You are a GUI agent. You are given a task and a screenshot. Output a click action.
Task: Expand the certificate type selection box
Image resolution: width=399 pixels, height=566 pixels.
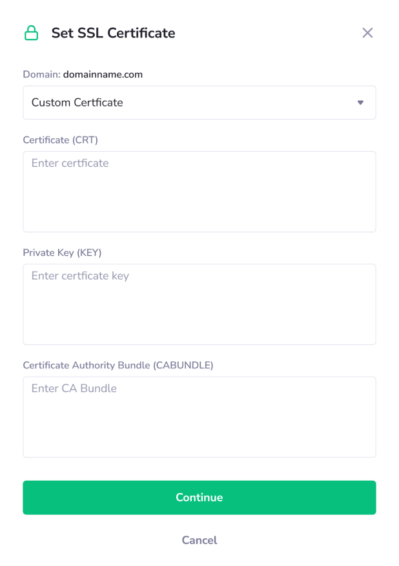point(199,102)
